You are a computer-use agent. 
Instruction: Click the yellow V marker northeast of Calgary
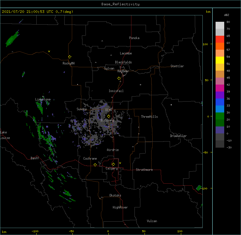tap(120, 163)
